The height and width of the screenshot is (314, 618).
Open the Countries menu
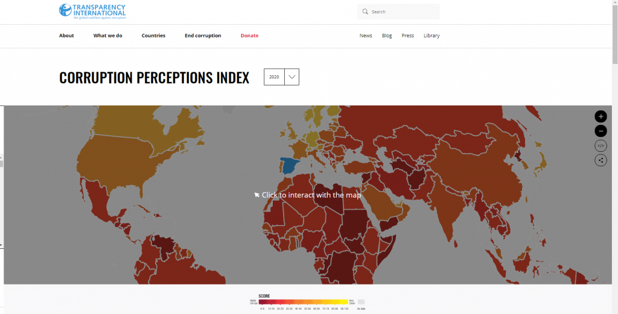pyautogui.click(x=153, y=36)
